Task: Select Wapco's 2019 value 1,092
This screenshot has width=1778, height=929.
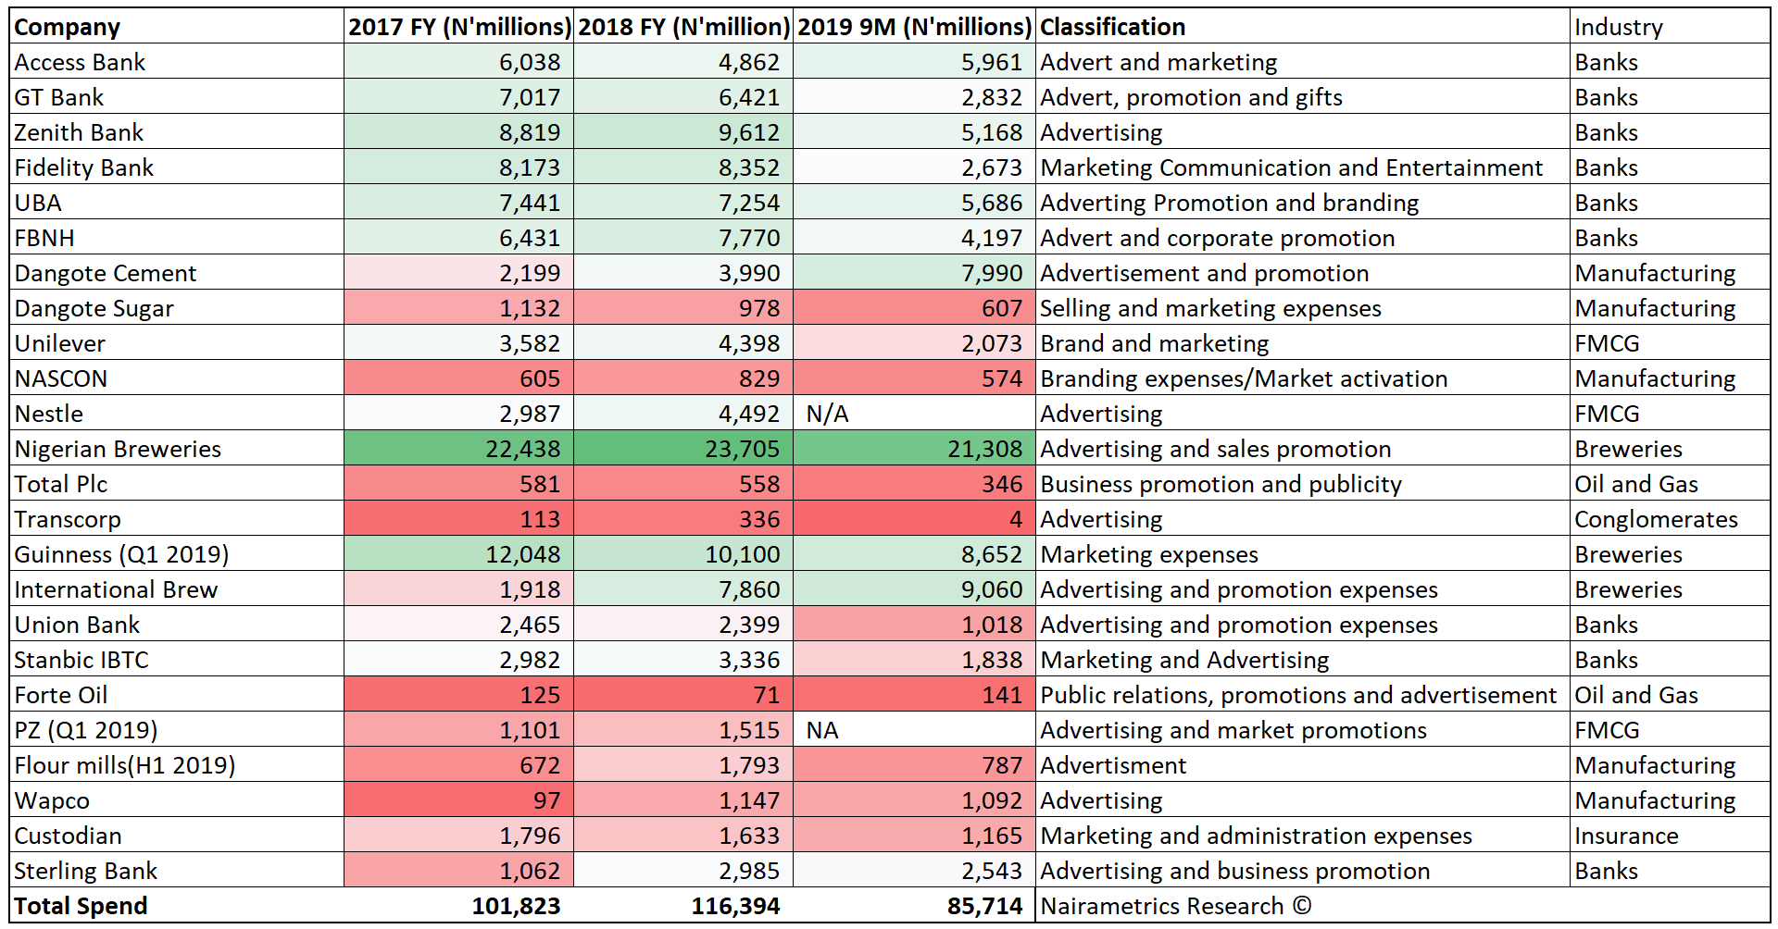Action: click(x=914, y=800)
